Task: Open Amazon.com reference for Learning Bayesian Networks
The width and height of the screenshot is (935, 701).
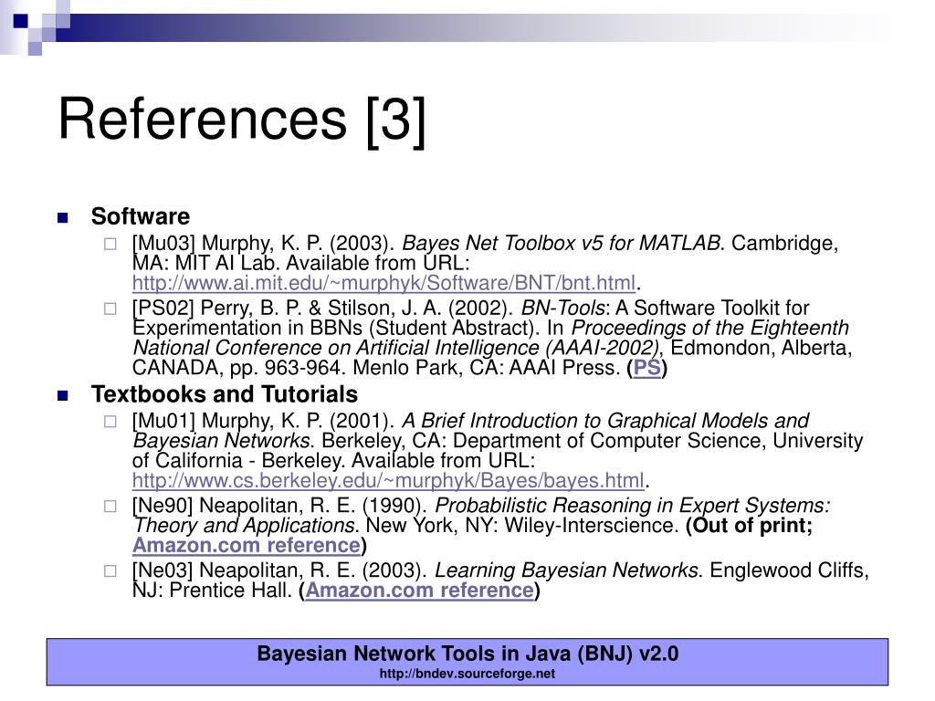Action: pos(420,591)
